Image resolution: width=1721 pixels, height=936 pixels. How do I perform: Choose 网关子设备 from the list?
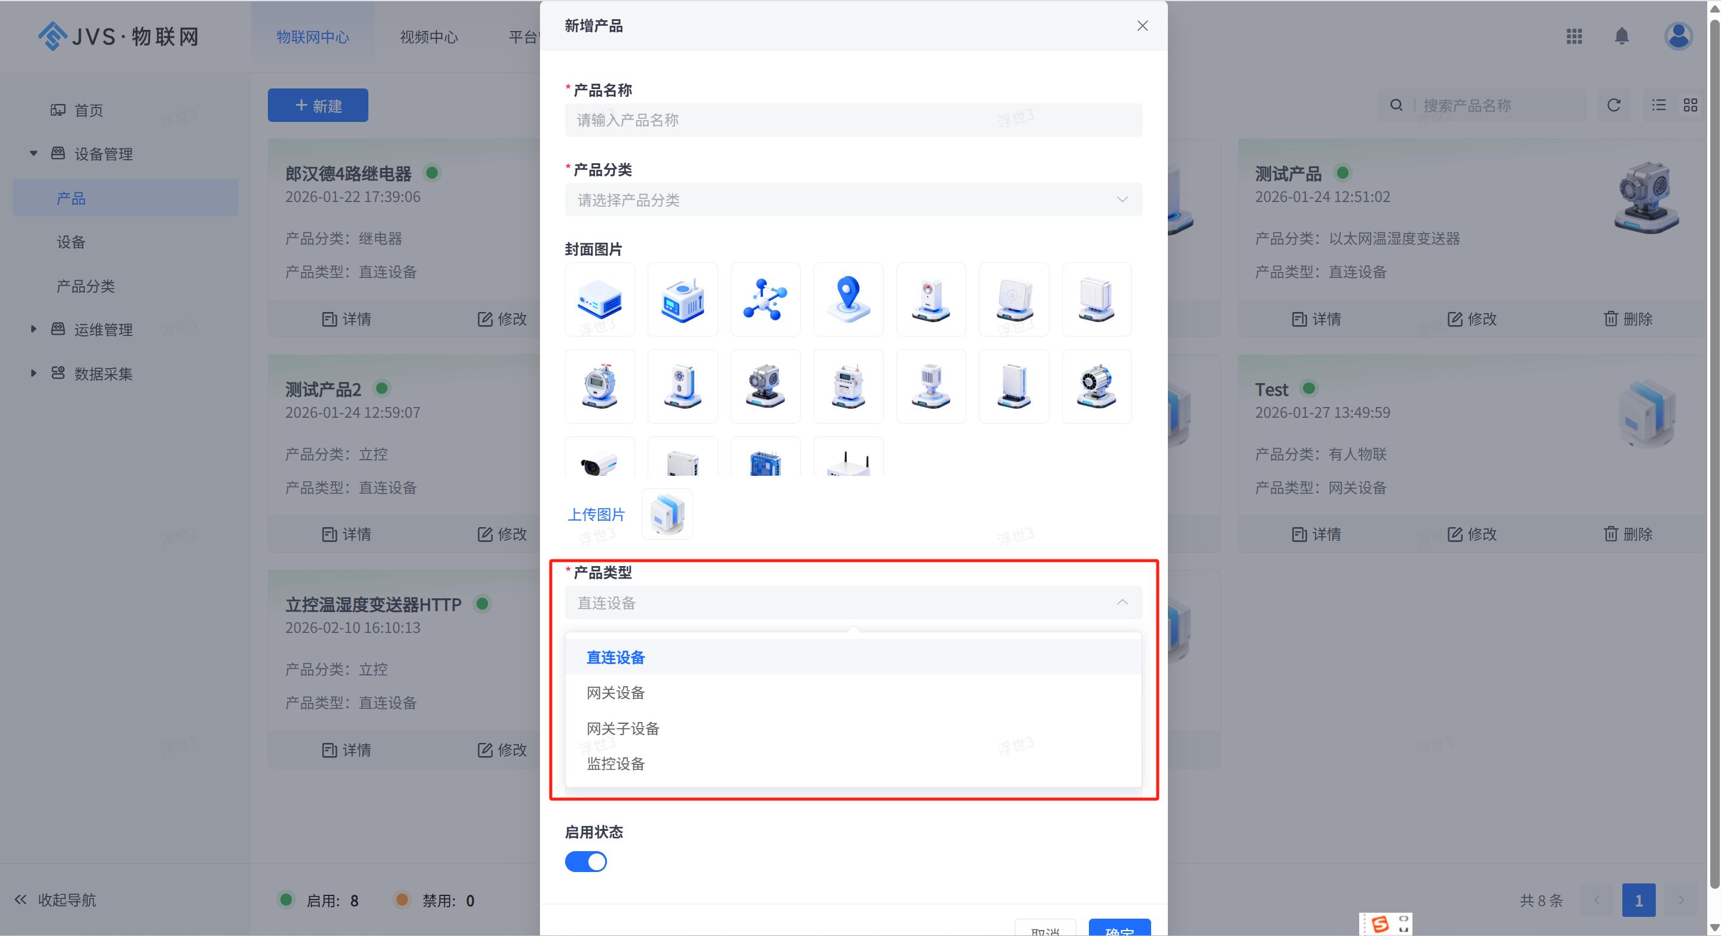point(623,729)
